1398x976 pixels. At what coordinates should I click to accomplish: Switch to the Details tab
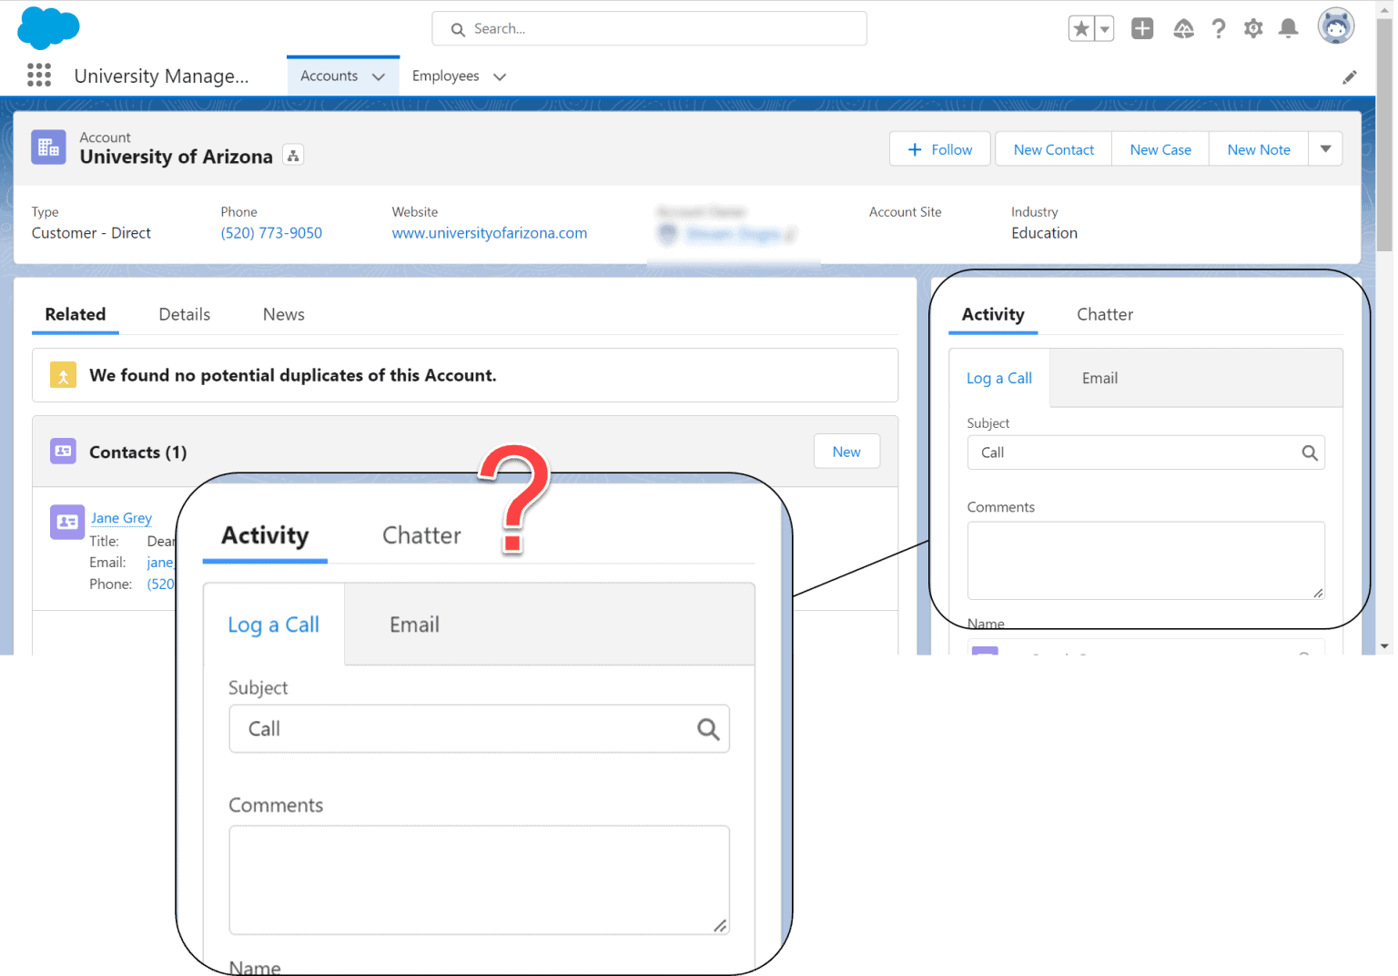(x=185, y=314)
